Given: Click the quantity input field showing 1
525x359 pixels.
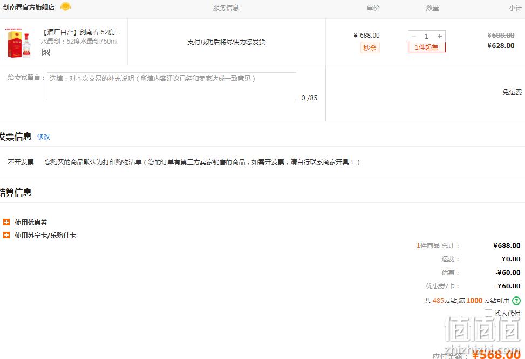Looking at the screenshot, I should coord(427,36).
